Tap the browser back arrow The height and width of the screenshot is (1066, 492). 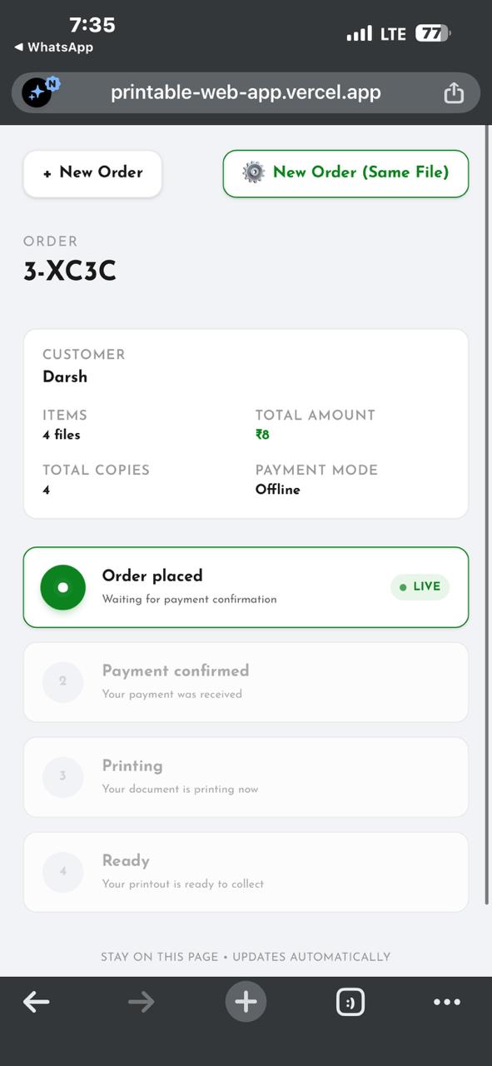(x=37, y=1002)
